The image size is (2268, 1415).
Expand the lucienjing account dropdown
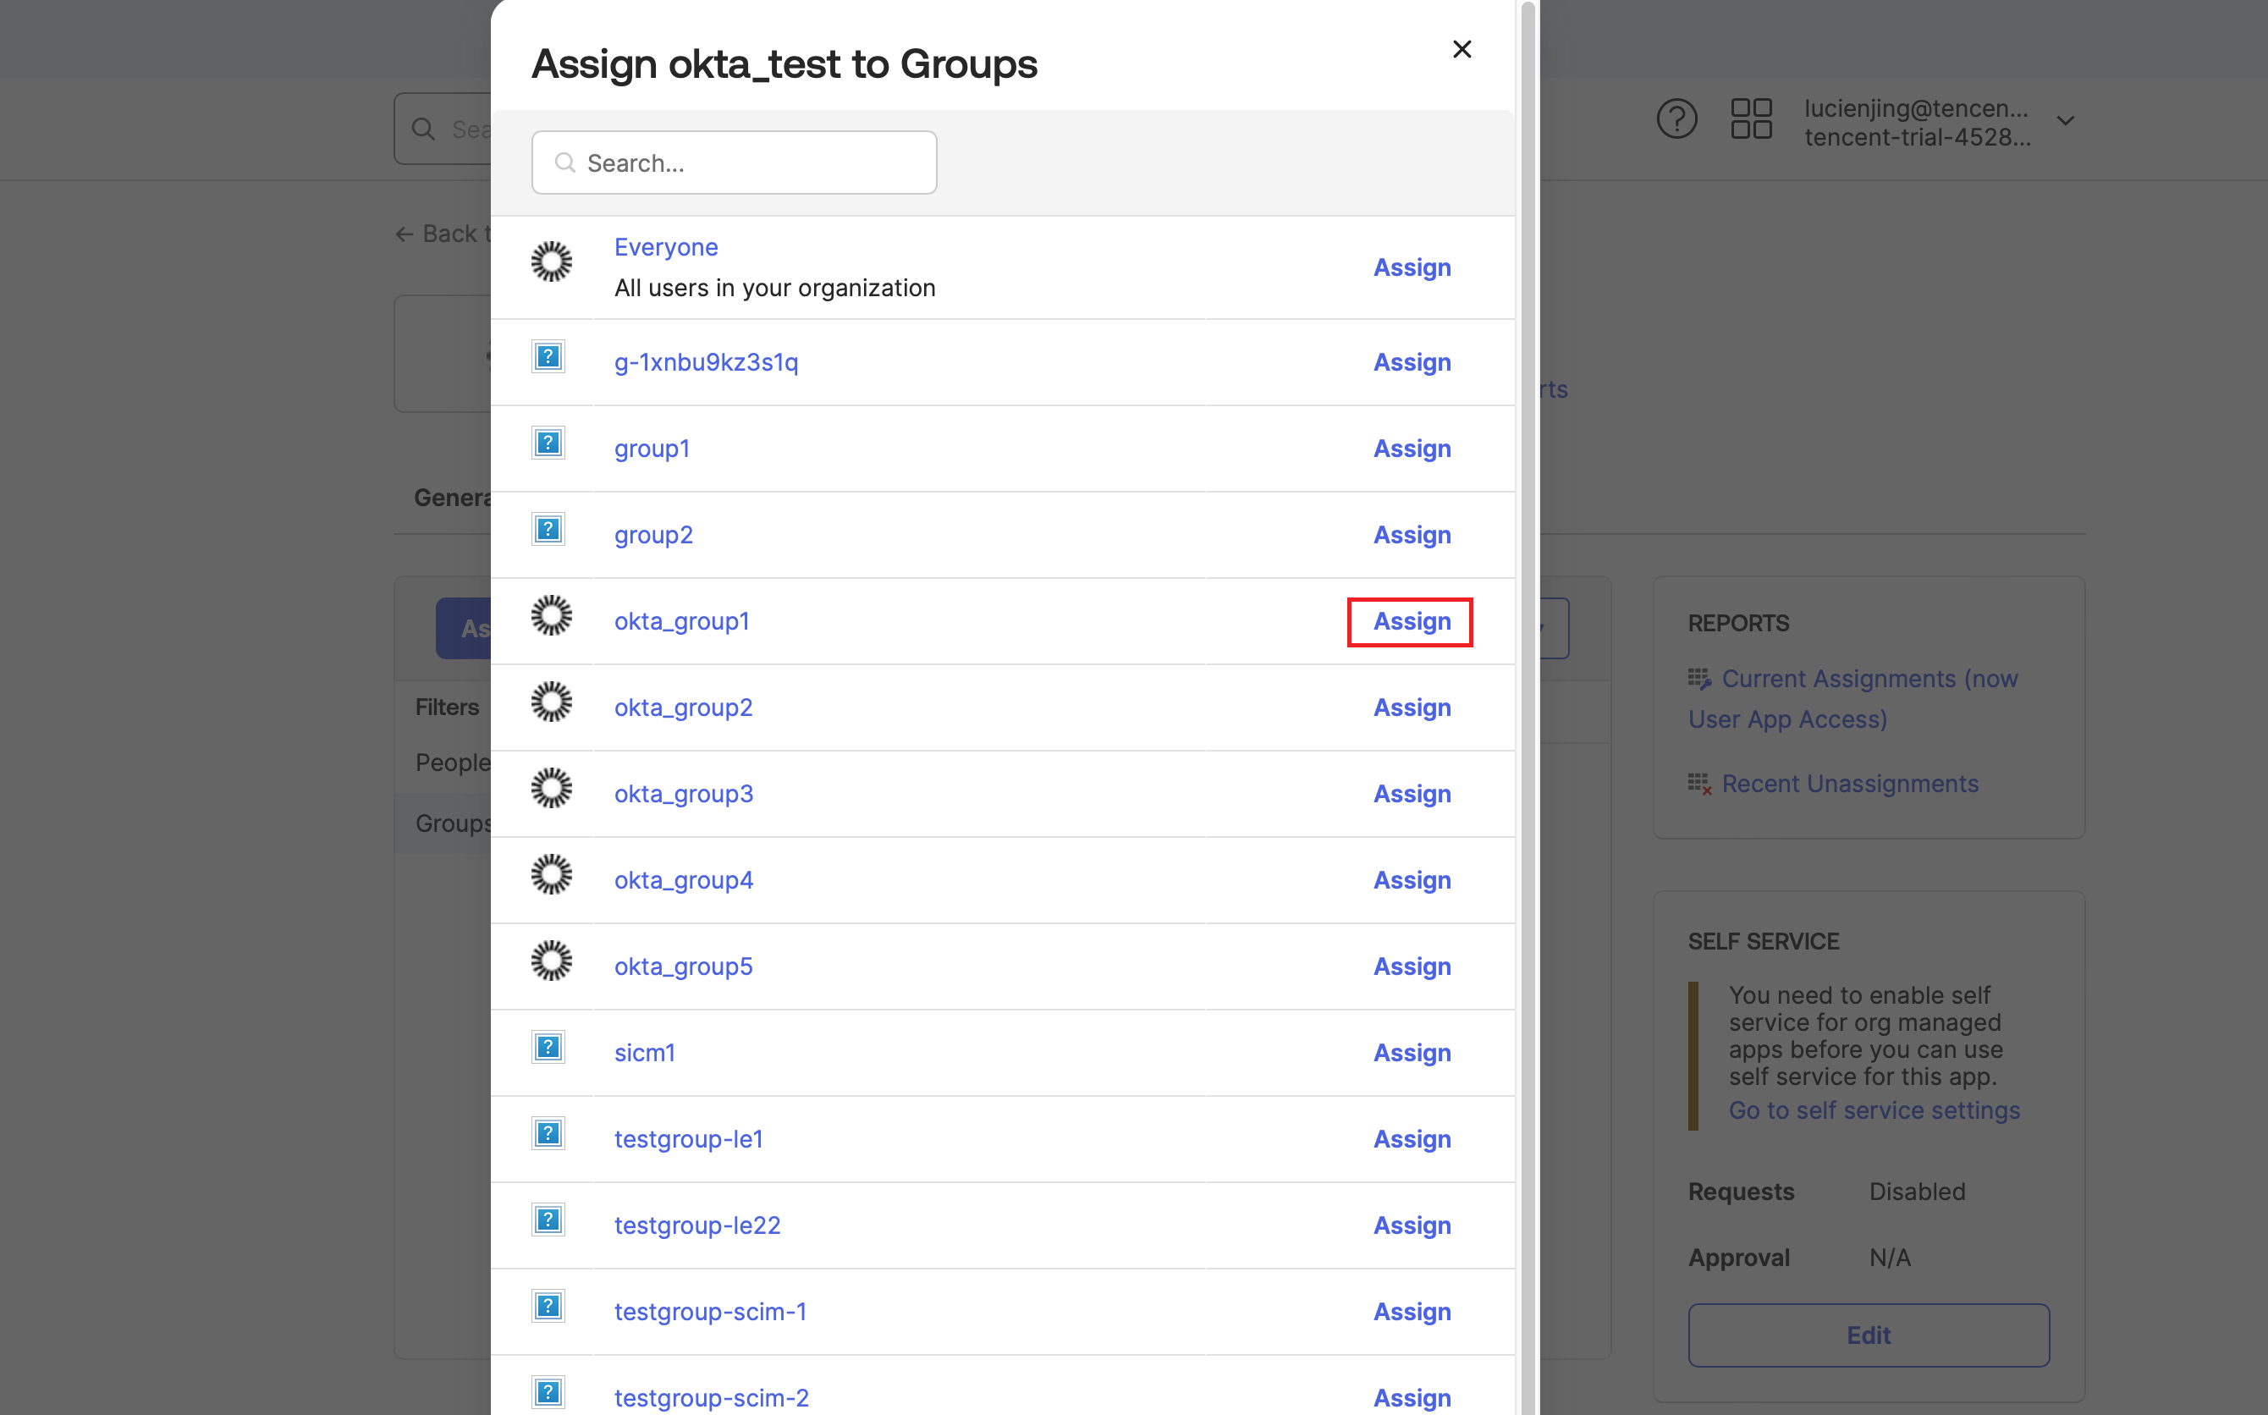click(x=2065, y=122)
